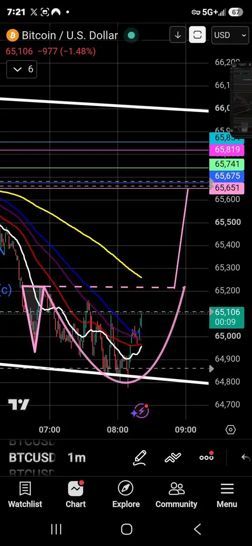Click the 65,500 price axis value
This screenshot has height=546, width=252.
pos(227,222)
